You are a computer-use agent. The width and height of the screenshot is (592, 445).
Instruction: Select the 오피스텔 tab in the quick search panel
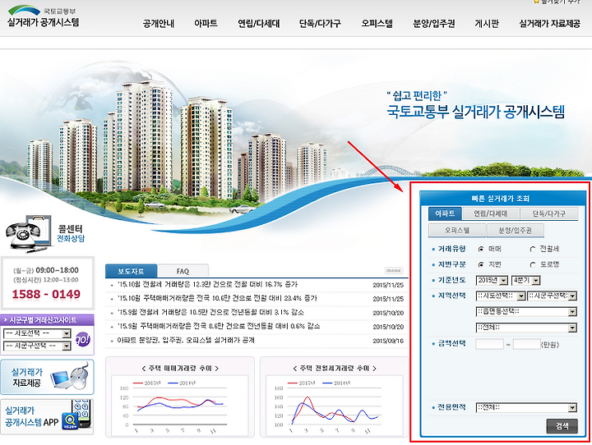457,230
